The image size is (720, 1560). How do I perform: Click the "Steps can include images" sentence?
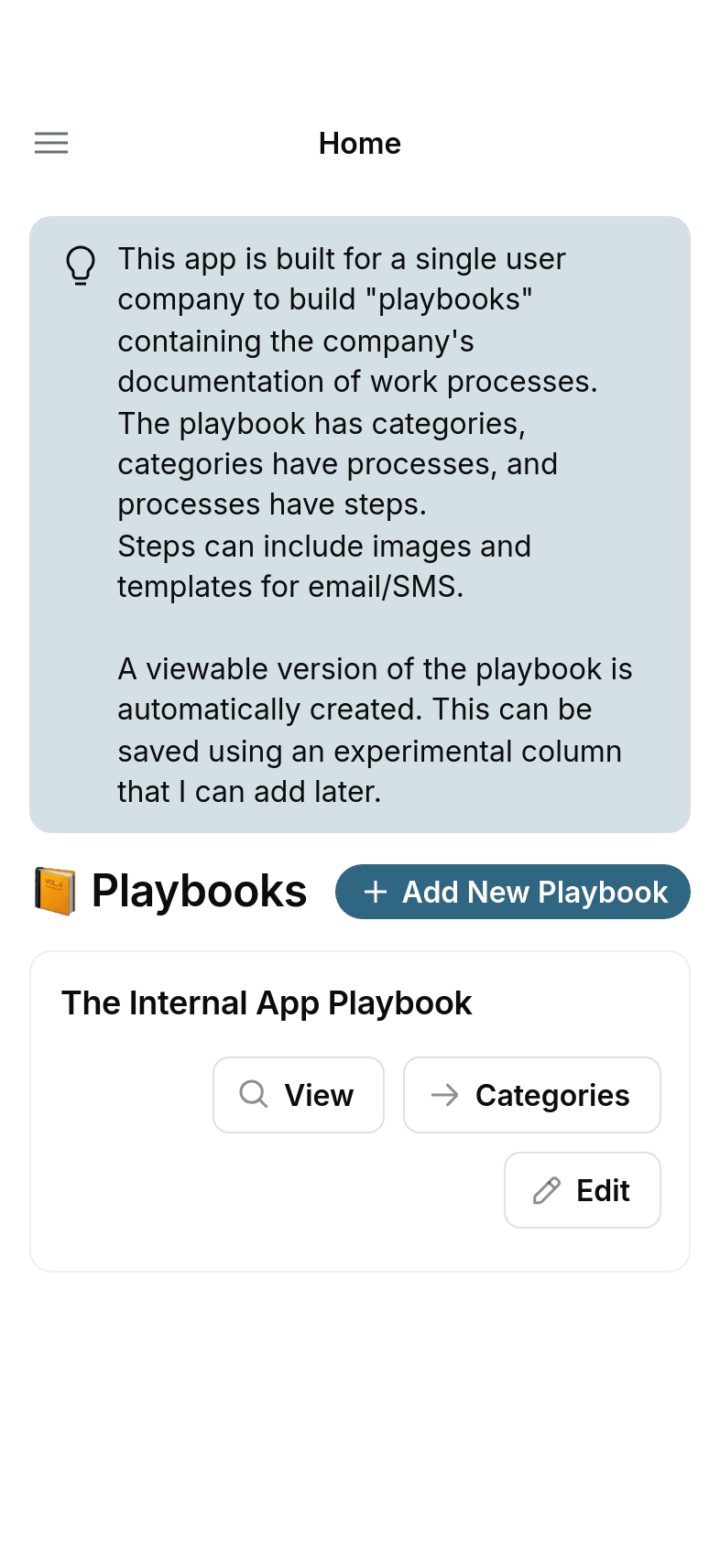click(x=324, y=567)
